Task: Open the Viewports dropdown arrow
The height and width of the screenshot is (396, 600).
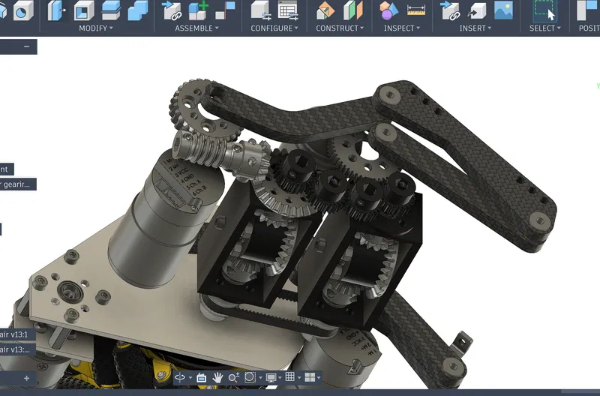Action: [319, 378]
